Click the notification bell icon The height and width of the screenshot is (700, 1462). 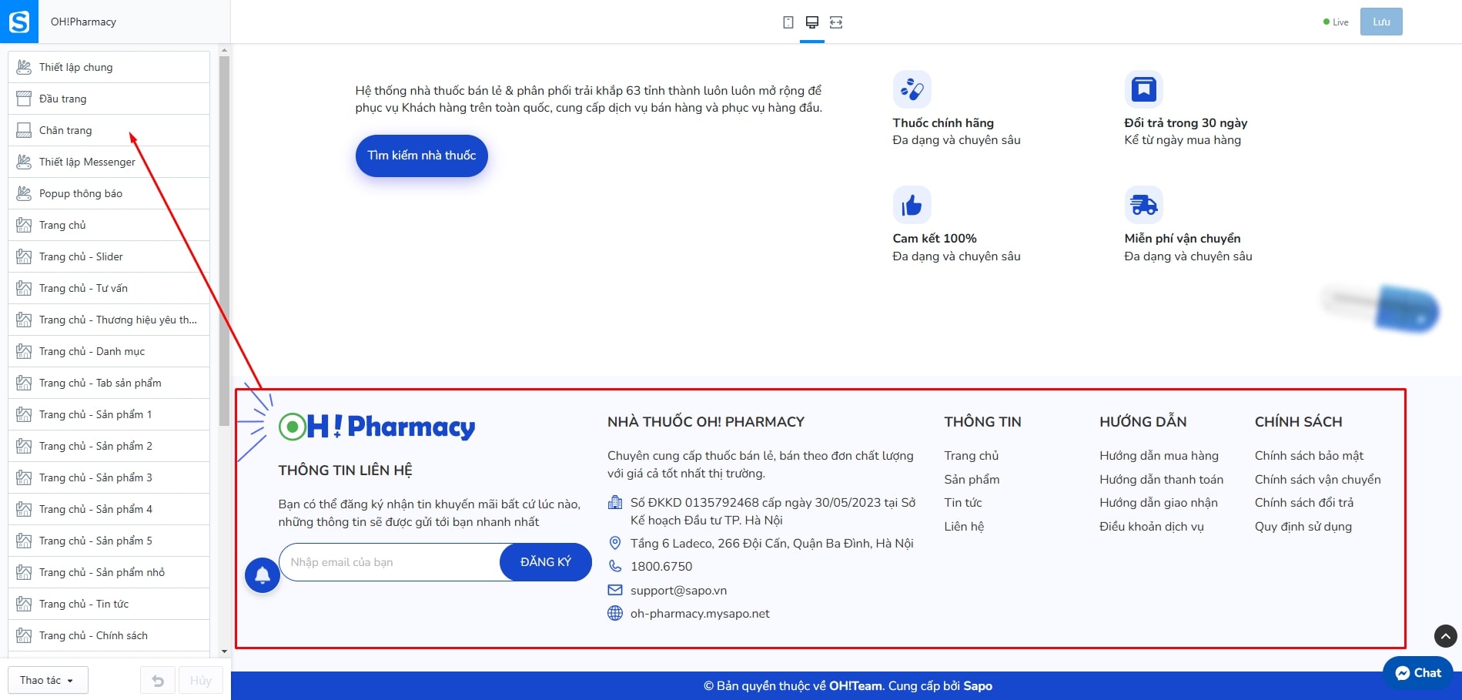tap(263, 575)
